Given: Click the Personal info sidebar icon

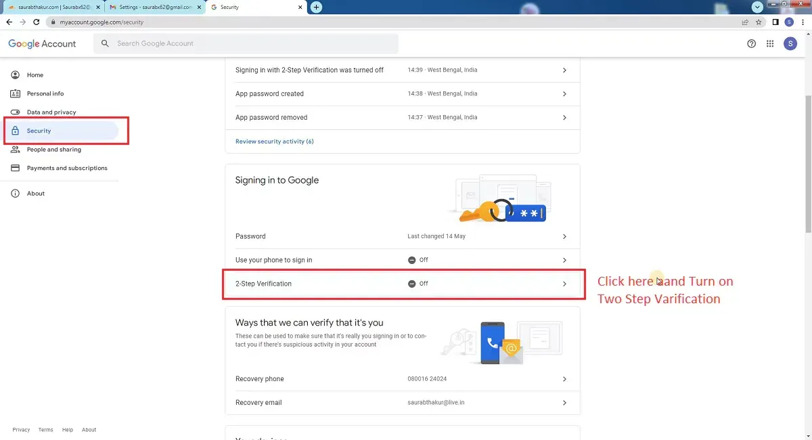Looking at the screenshot, I should [15, 93].
